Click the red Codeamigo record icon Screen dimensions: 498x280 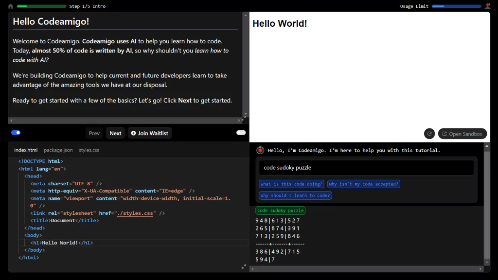[260, 150]
